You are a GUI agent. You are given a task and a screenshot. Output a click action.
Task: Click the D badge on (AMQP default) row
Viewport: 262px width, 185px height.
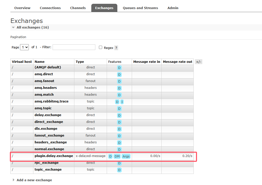pyautogui.click(x=119, y=68)
